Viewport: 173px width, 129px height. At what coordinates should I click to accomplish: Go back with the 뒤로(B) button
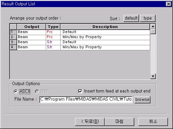[90, 122]
